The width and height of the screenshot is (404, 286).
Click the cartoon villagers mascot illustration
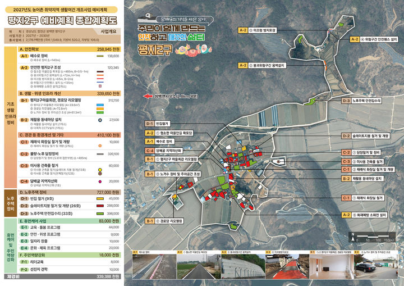194,50
